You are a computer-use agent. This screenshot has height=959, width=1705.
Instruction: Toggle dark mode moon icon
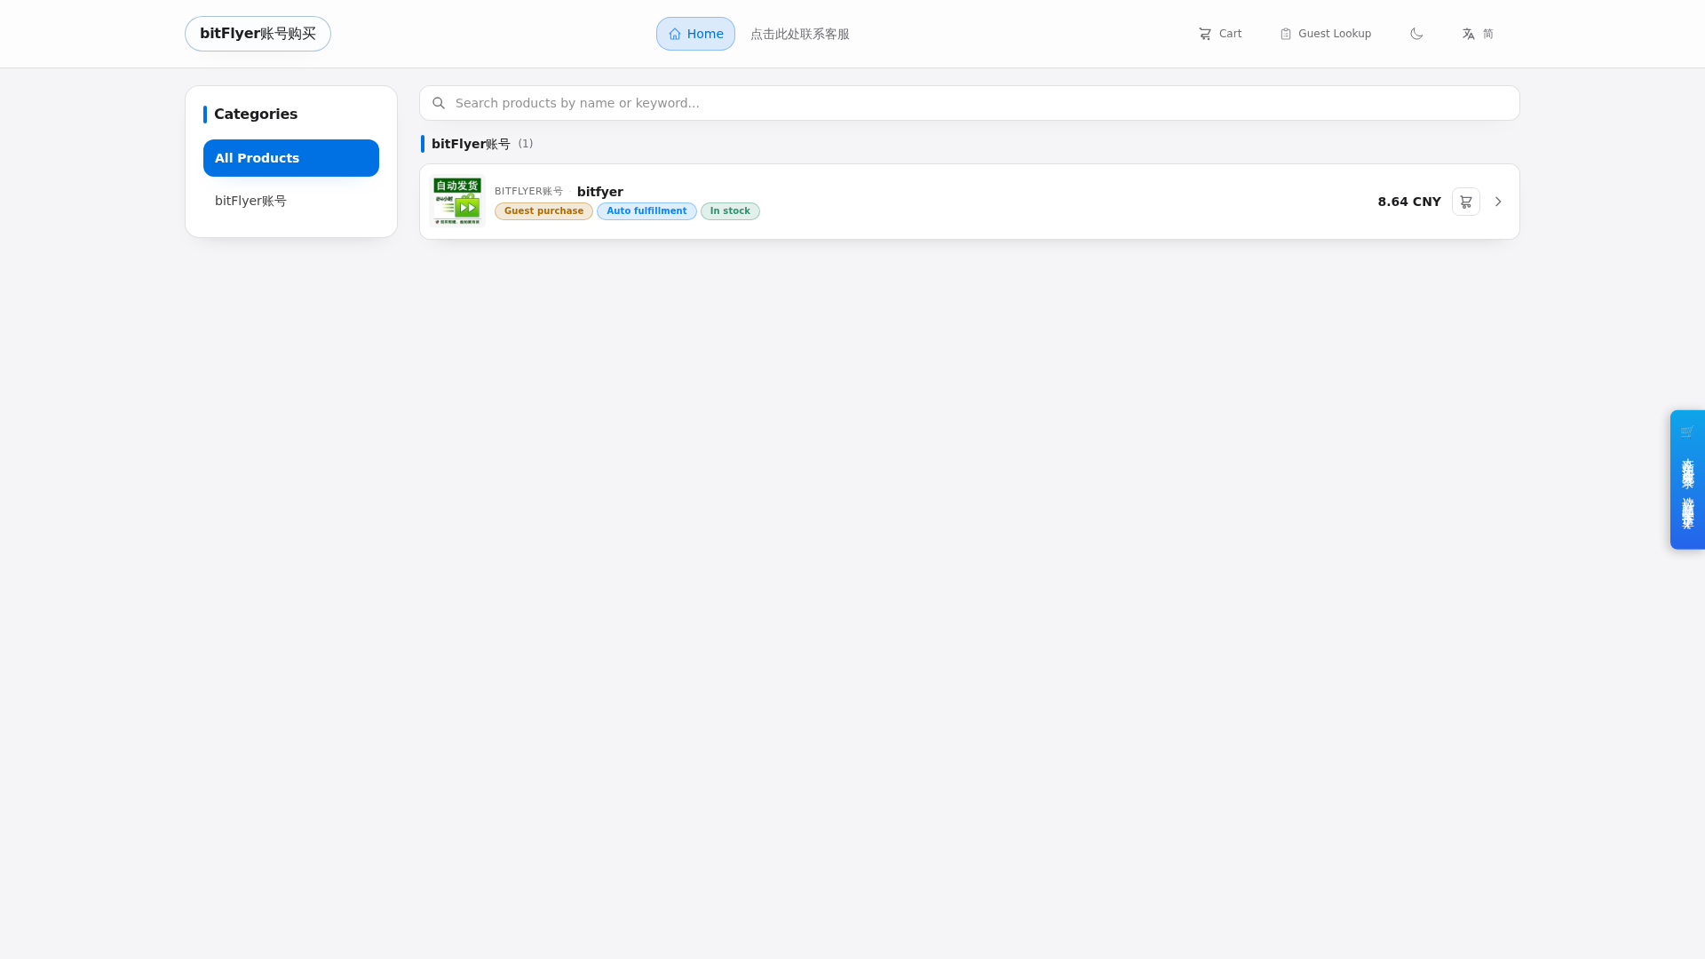click(x=1416, y=34)
